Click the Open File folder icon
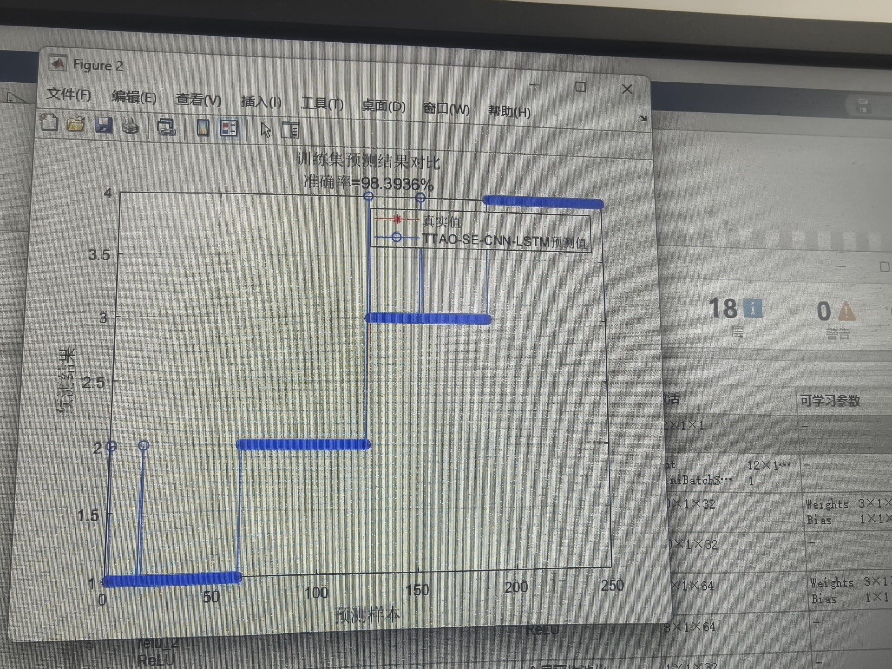Screen dimensions: 892x669 coord(76,124)
